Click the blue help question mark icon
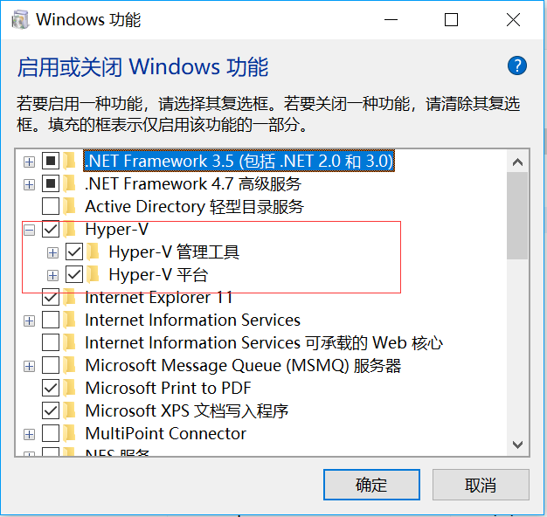Viewport: 547px width, 517px height. 516,65
